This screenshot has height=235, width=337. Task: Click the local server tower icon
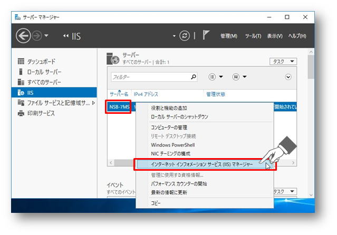(21, 72)
